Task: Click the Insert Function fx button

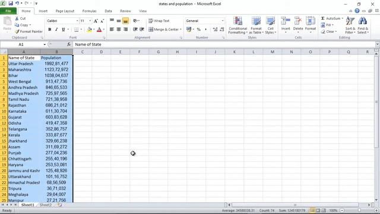Action: tap(69, 45)
